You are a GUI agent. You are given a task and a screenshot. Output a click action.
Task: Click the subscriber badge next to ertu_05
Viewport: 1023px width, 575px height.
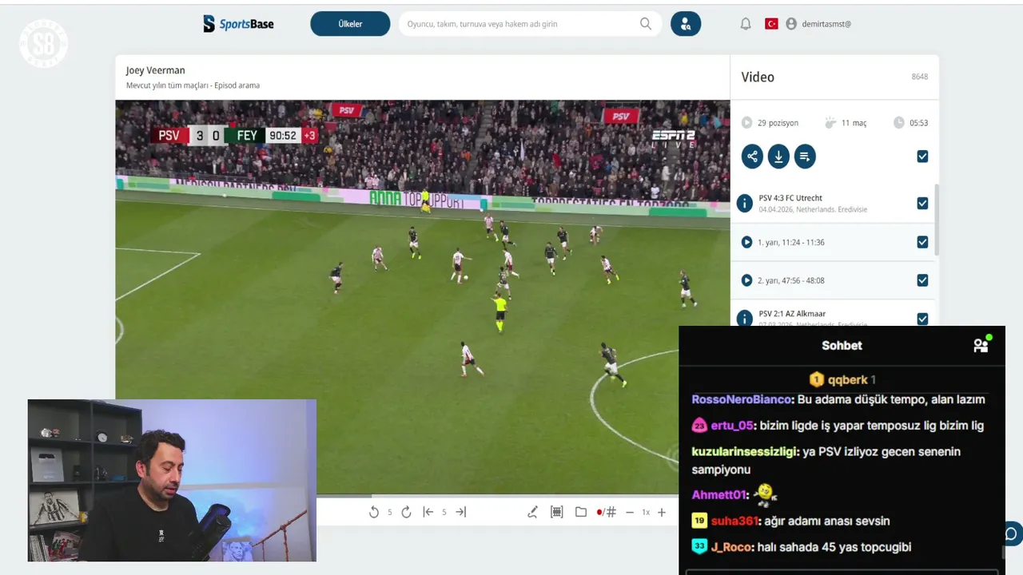tap(699, 426)
